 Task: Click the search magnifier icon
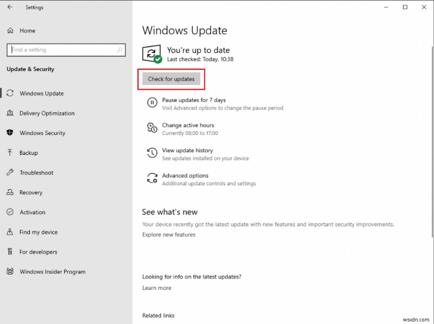pyautogui.click(x=119, y=50)
